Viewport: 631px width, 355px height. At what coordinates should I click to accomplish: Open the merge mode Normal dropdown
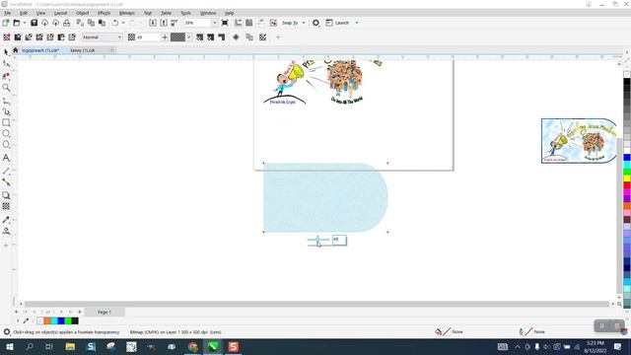103,37
